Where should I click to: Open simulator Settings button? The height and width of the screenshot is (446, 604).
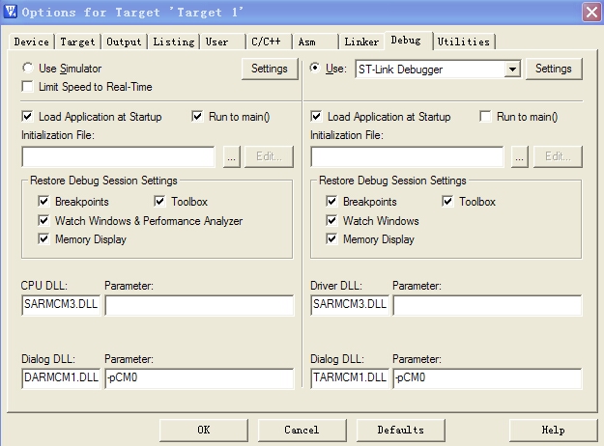pyautogui.click(x=270, y=69)
